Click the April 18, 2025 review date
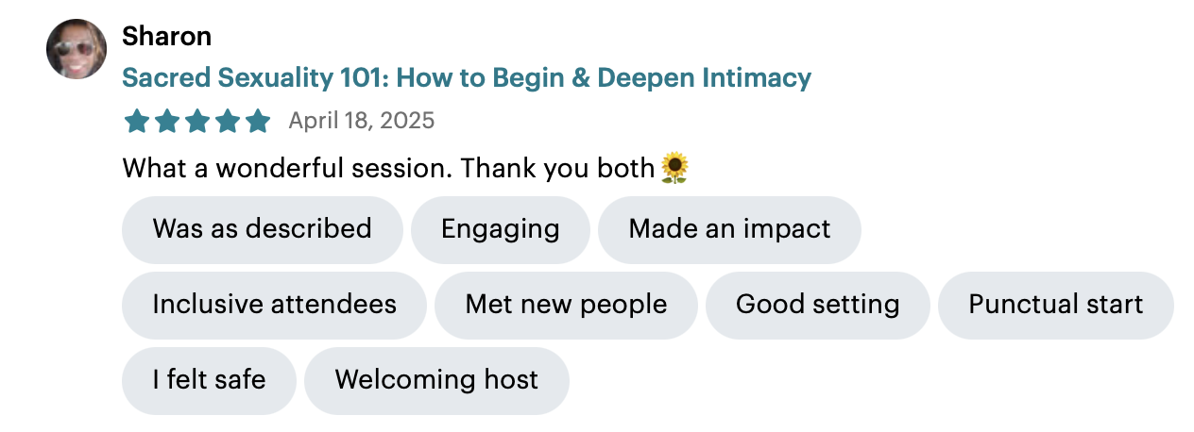 pyautogui.click(x=362, y=121)
